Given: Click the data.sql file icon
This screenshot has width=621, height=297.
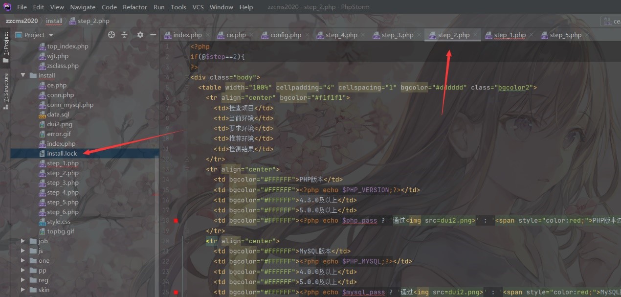Looking at the screenshot, I should pyautogui.click(x=42, y=114).
